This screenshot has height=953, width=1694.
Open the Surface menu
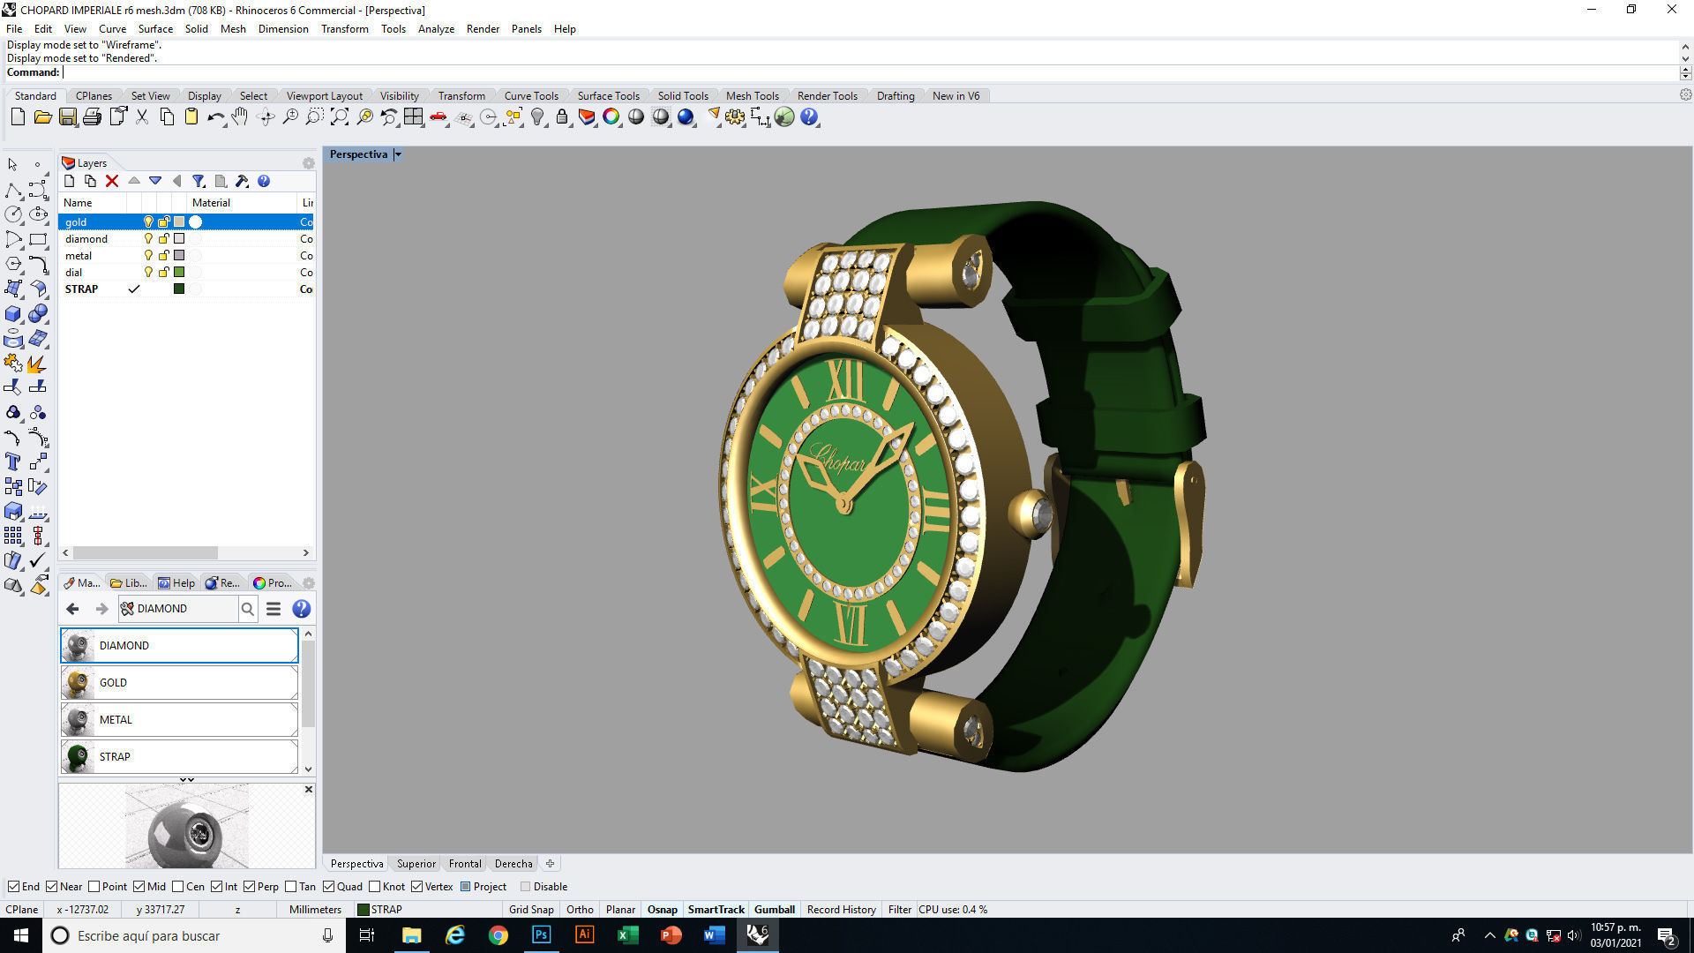pyautogui.click(x=155, y=29)
